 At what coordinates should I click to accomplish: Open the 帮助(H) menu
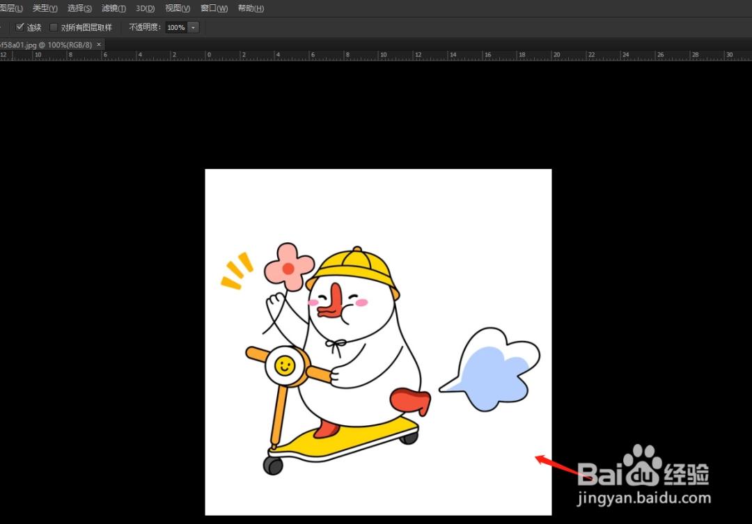pos(251,8)
